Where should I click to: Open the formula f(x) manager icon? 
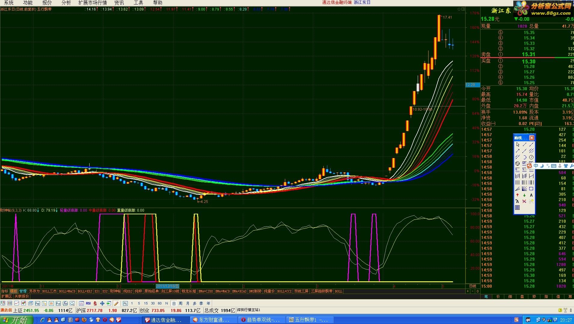(65, 303)
